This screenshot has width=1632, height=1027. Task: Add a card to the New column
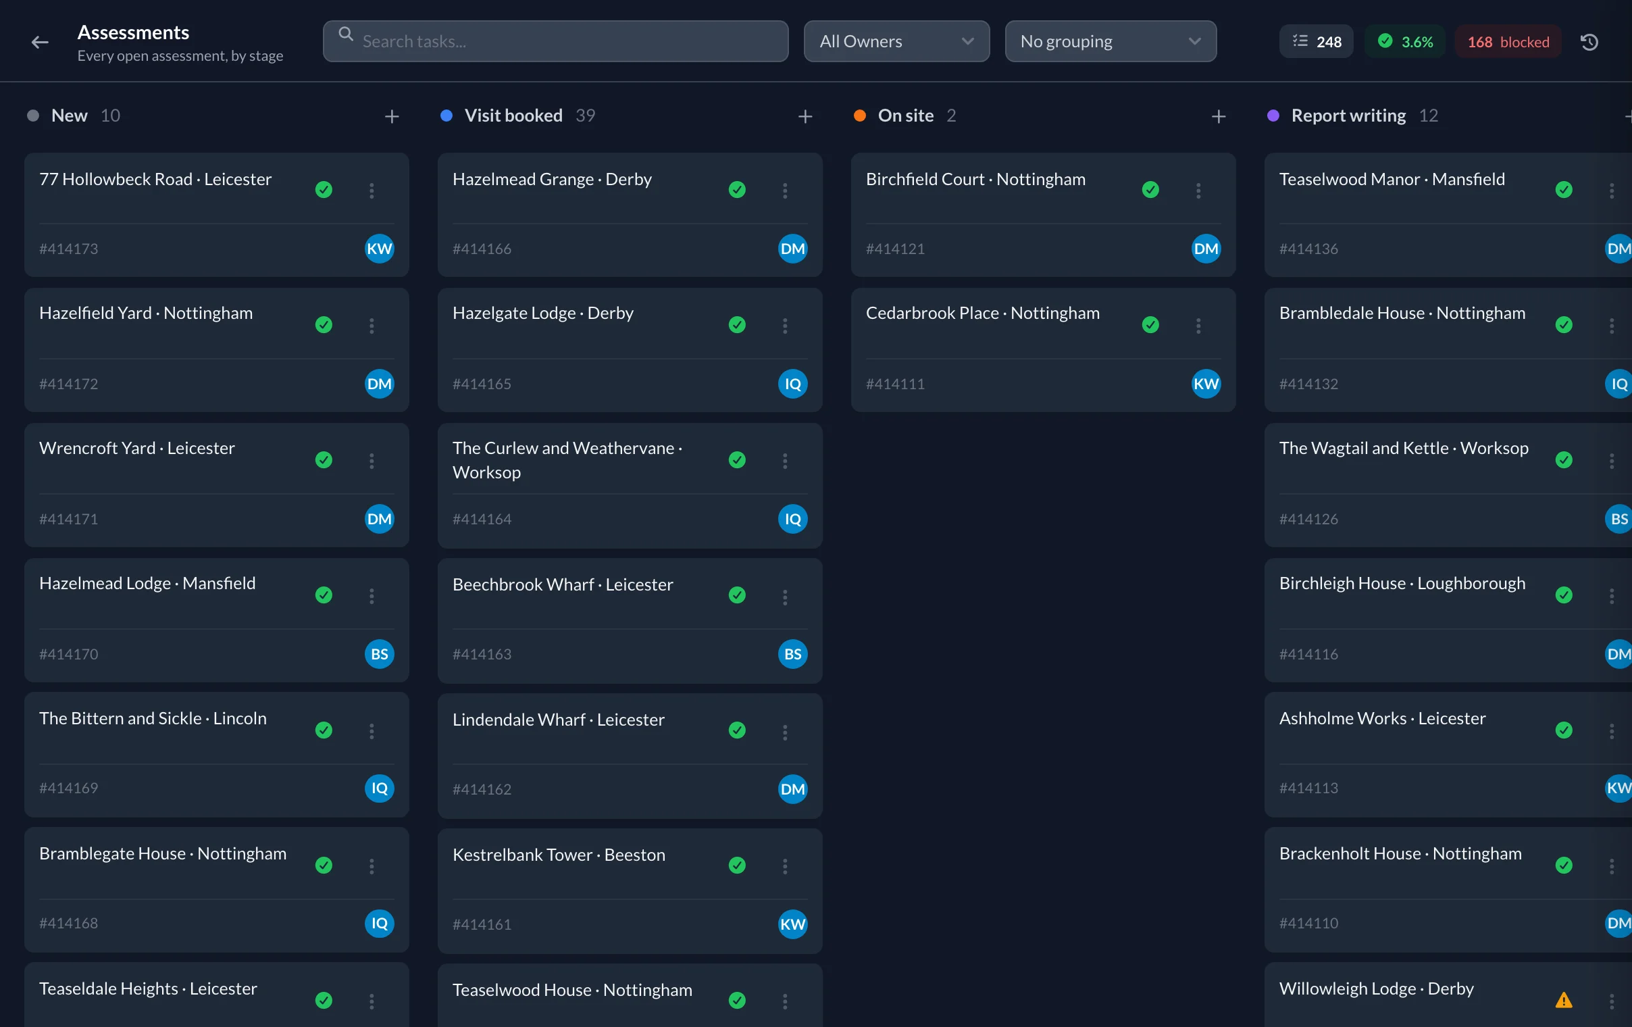[392, 117]
